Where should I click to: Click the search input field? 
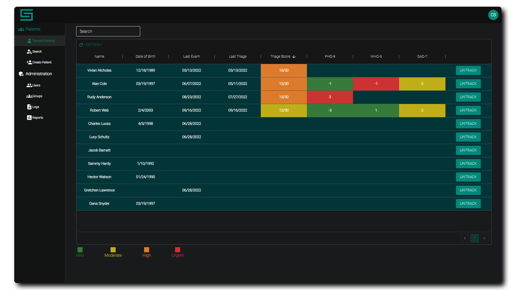108,31
